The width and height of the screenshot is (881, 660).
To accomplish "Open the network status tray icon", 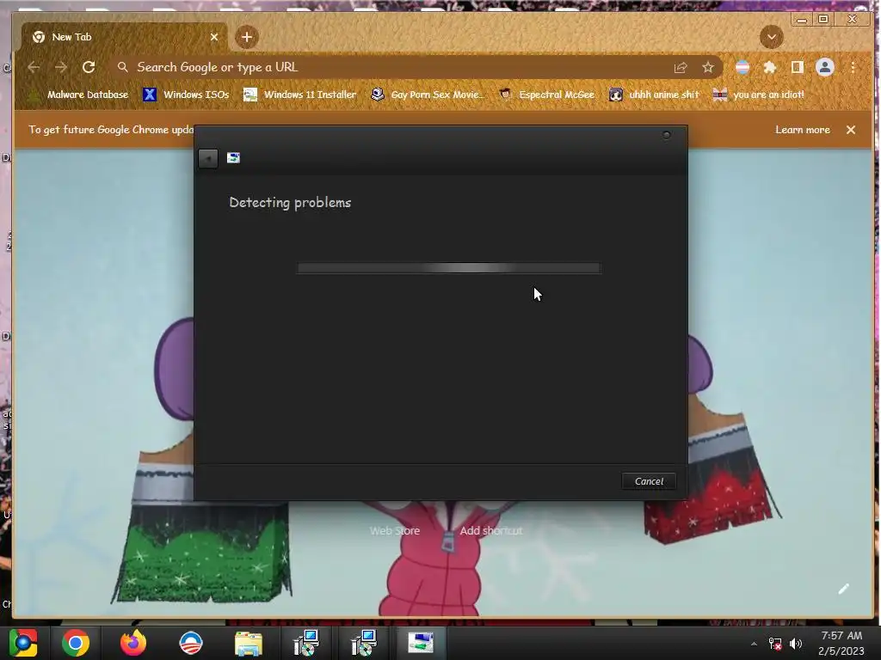I will 775,644.
